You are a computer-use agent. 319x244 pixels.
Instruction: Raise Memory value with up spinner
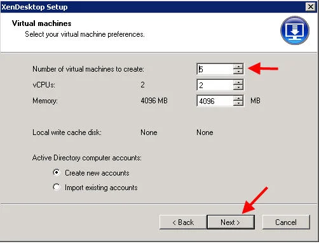pos(238,98)
